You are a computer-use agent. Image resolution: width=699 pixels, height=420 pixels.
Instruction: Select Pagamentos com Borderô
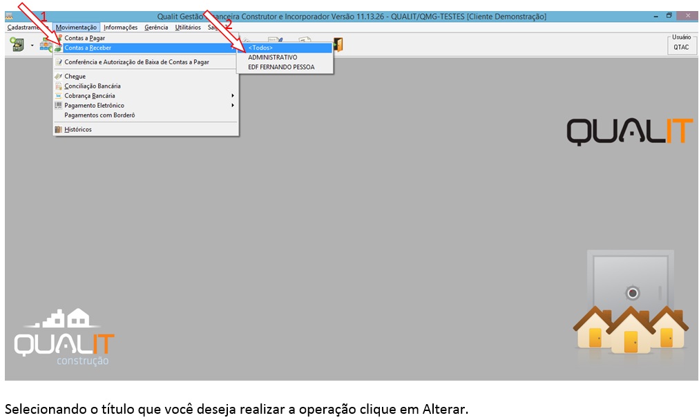(x=145, y=115)
